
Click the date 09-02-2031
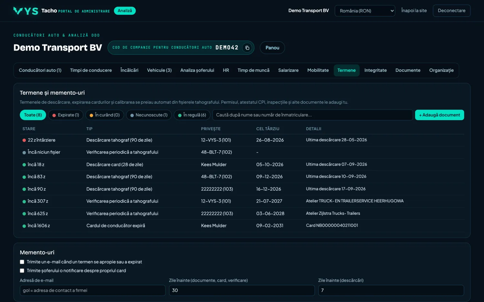[x=270, y=226]
